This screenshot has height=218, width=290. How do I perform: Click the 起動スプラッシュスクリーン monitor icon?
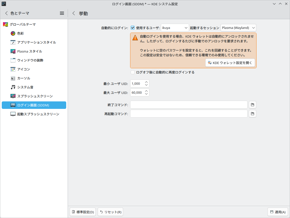pyautogui.click(x=13, y=114)
